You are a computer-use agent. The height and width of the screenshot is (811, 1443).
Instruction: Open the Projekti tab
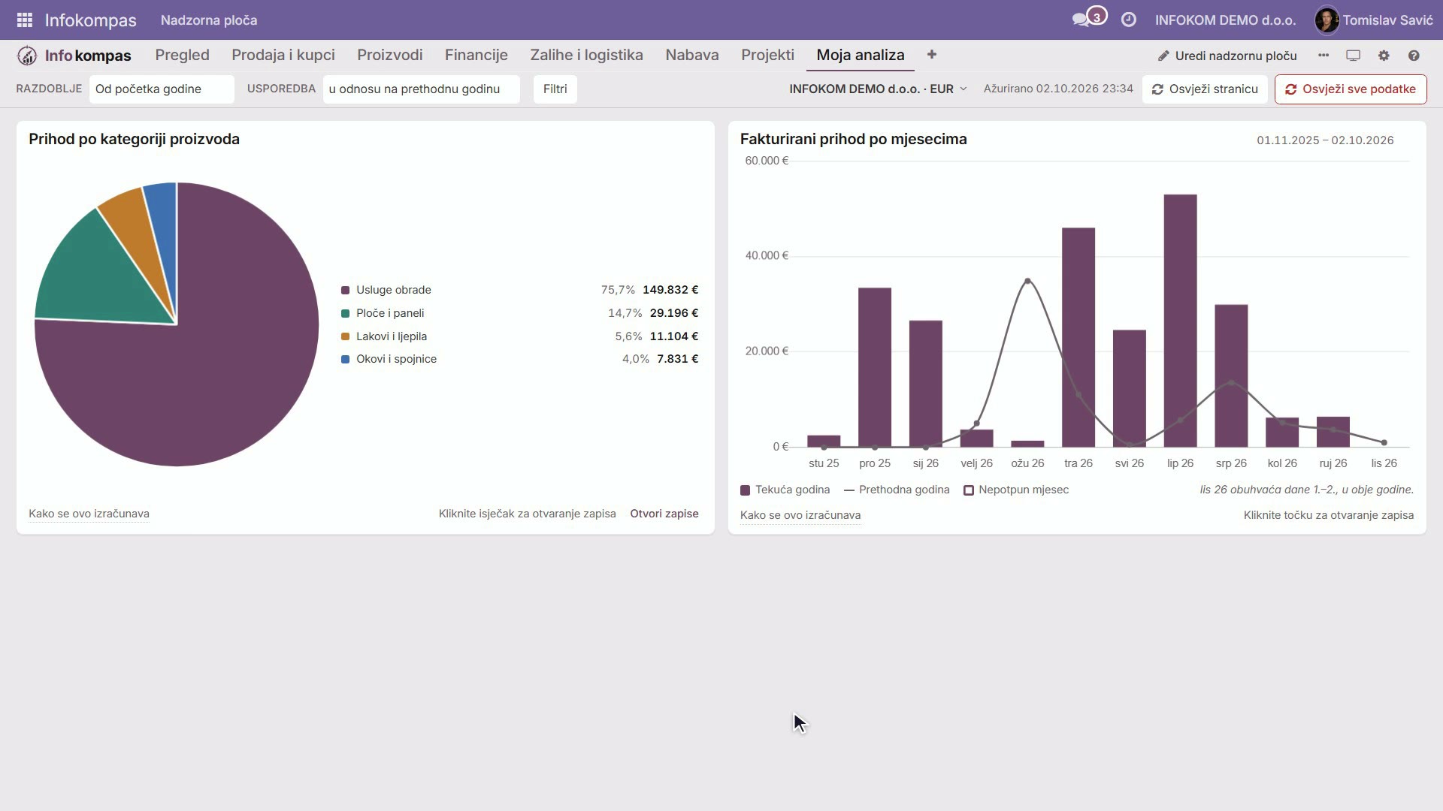coord(767,55)
